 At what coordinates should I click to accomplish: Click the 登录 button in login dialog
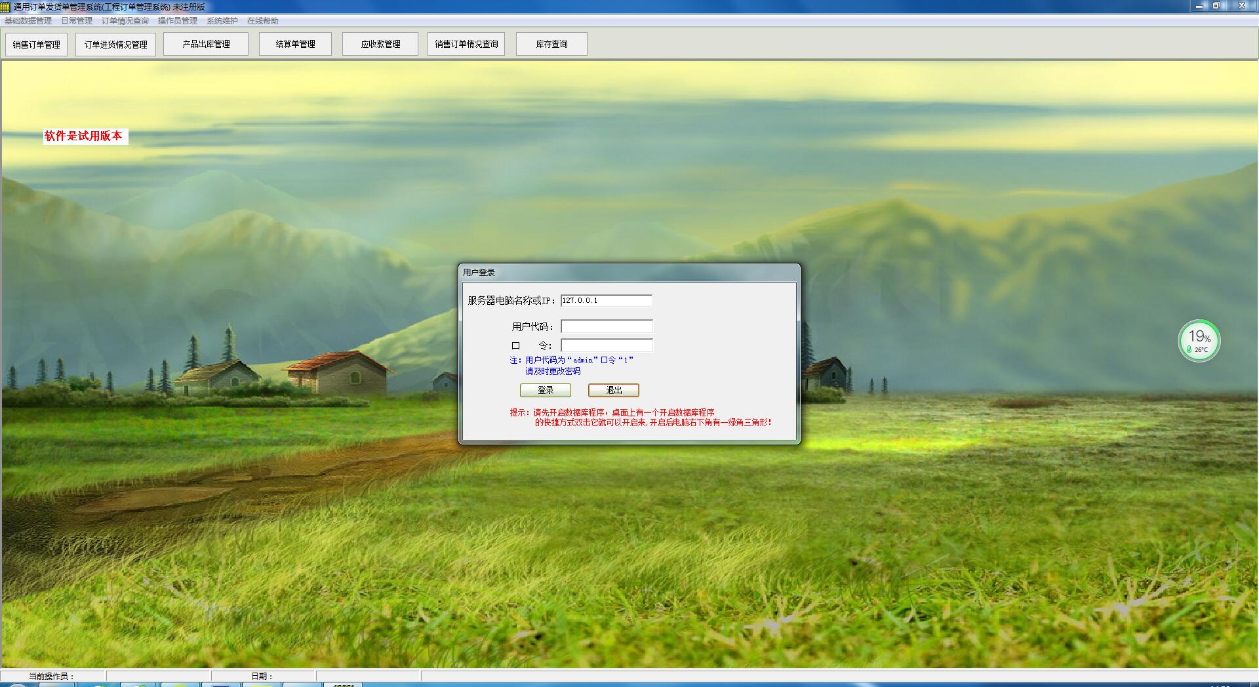pos(546,390)
